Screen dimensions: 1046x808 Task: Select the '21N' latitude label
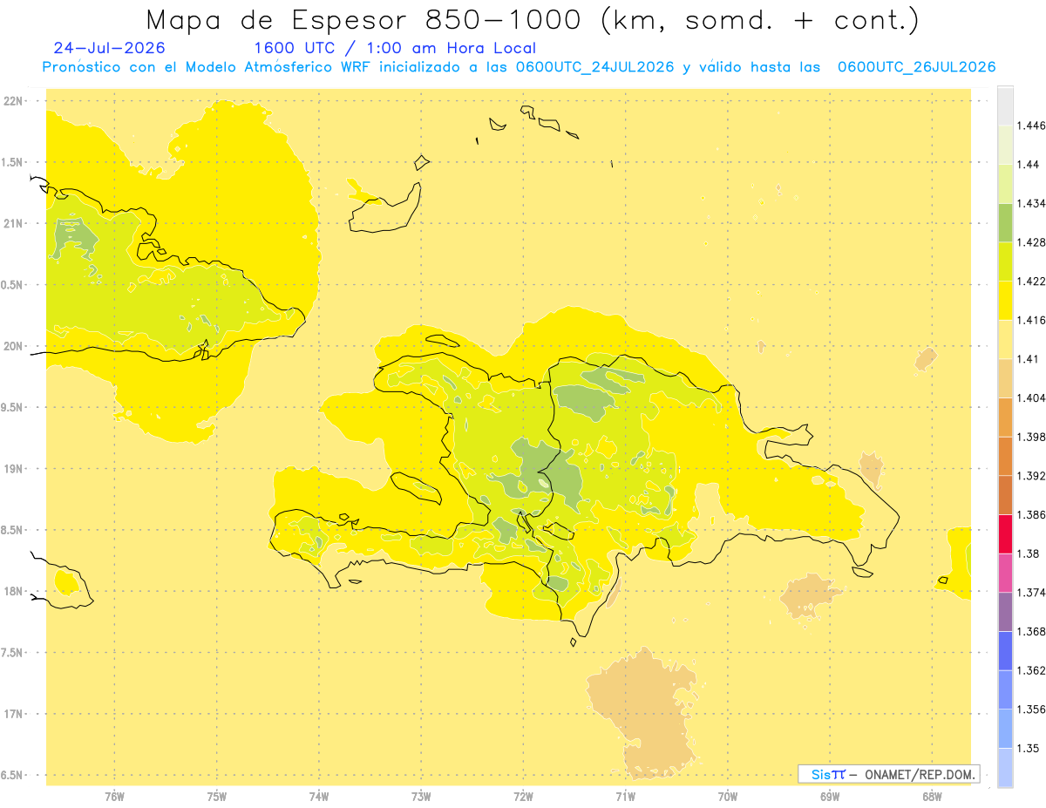pos(15,223)
